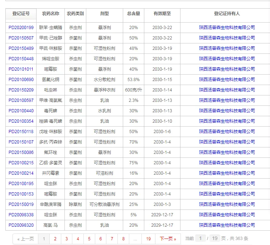Click pesticide name 氢氧化铜
The image size is (270, 245).
click(x=50, y=80)
